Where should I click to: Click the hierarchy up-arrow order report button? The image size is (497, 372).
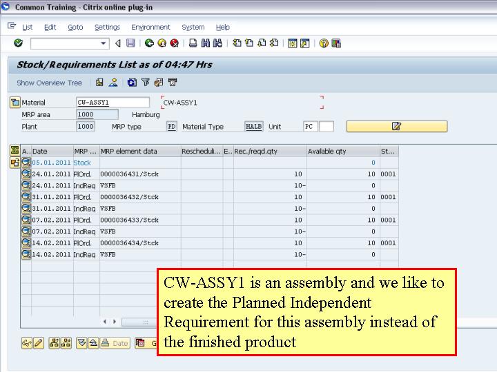(55, 343)
